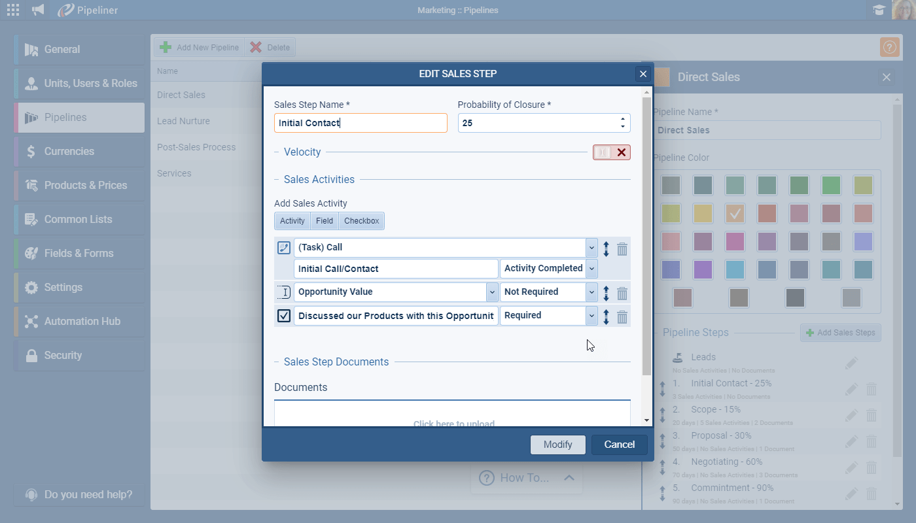Screen dimensions: 916x523
Task: Click the Modify button
Action: click(x=557, y=445)
